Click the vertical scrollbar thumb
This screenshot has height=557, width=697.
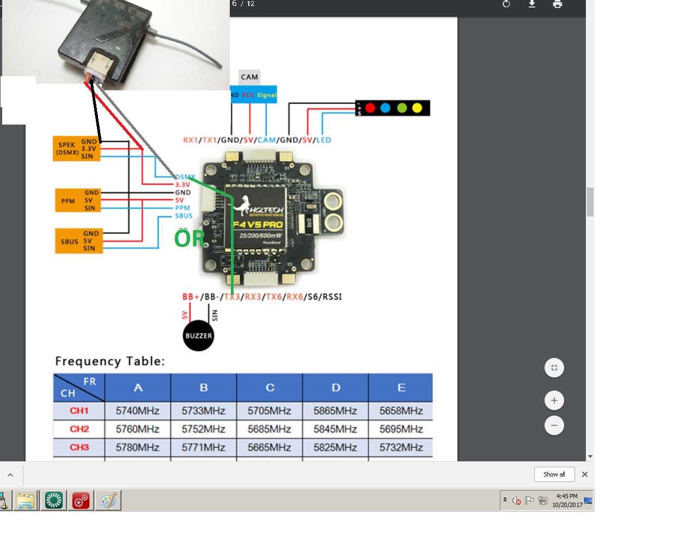click(590, 202)
